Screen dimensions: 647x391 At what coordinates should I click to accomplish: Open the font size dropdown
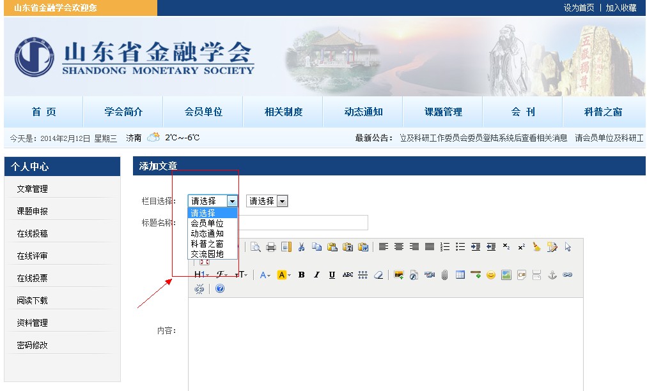coord(242,275)
